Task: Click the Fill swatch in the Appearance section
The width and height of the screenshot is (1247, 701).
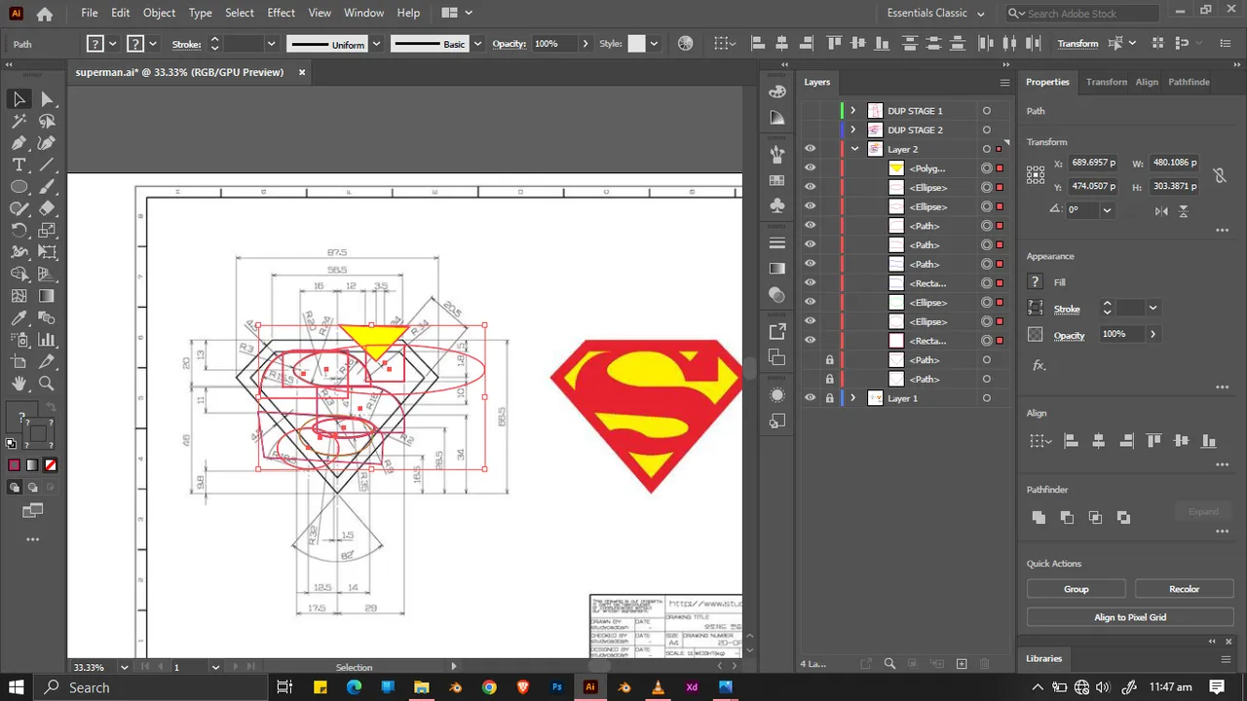Action: (x=1036, y=282)
